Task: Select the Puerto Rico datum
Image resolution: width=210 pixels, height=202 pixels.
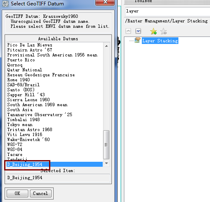Action: click(x=54, y=60)
